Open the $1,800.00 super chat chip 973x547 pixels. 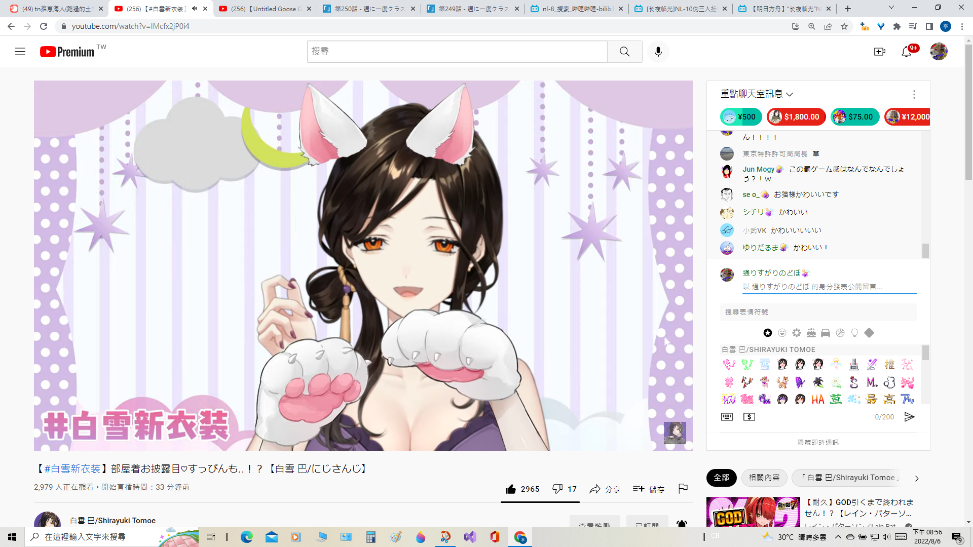[x=796, y=117]
